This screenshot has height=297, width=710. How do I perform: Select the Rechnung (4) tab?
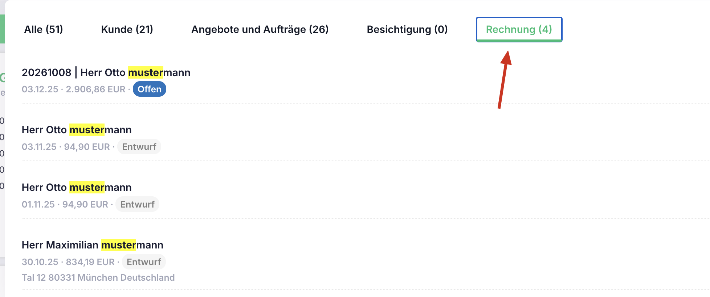519,29
